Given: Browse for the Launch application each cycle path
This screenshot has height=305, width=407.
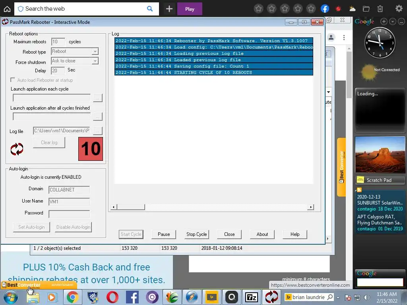Looking at the screenshot, I should tap(98, 98).
